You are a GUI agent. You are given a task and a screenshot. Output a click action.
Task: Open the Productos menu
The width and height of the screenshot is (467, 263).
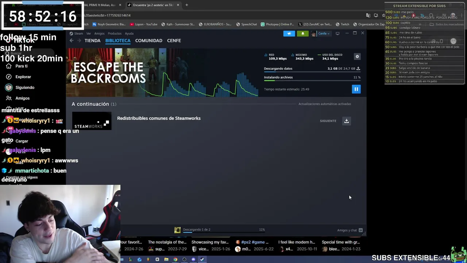[115, 34]
